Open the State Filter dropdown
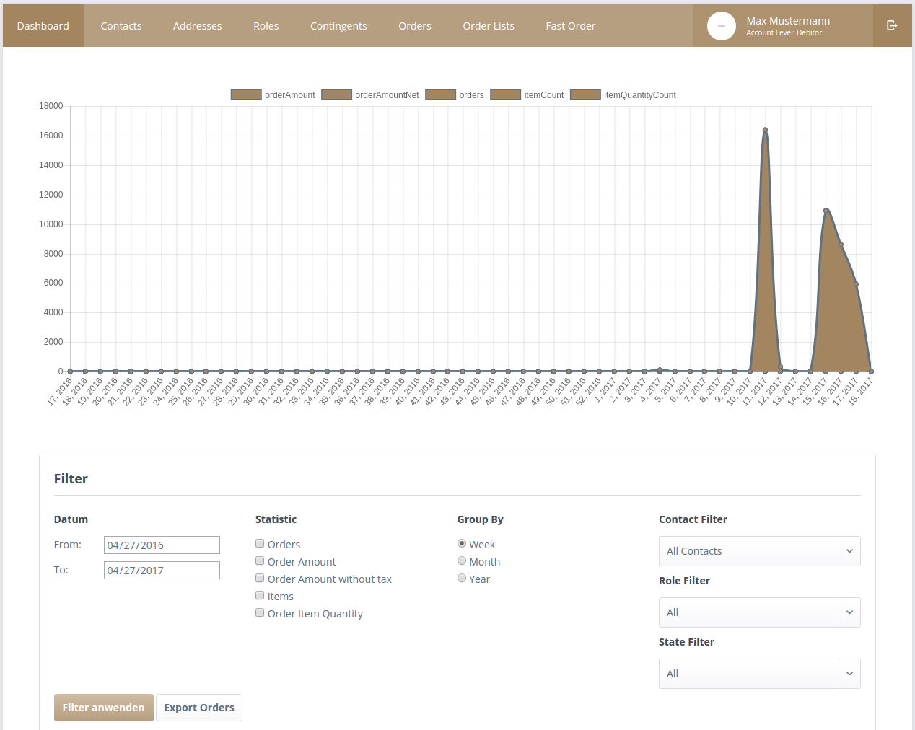The image size is (915, 730). point(759,674)
